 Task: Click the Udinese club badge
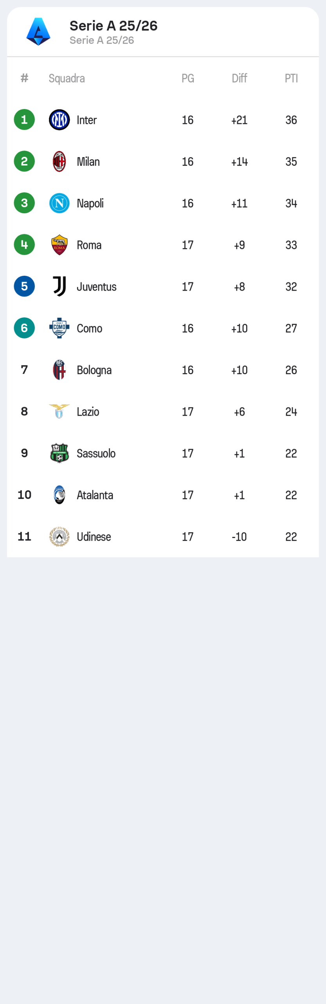[x=59, y=537]
